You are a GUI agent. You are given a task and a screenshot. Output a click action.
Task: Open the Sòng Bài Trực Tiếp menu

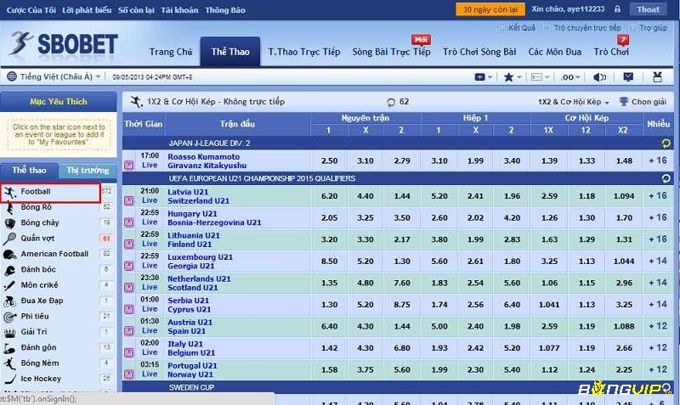(391, 52)
